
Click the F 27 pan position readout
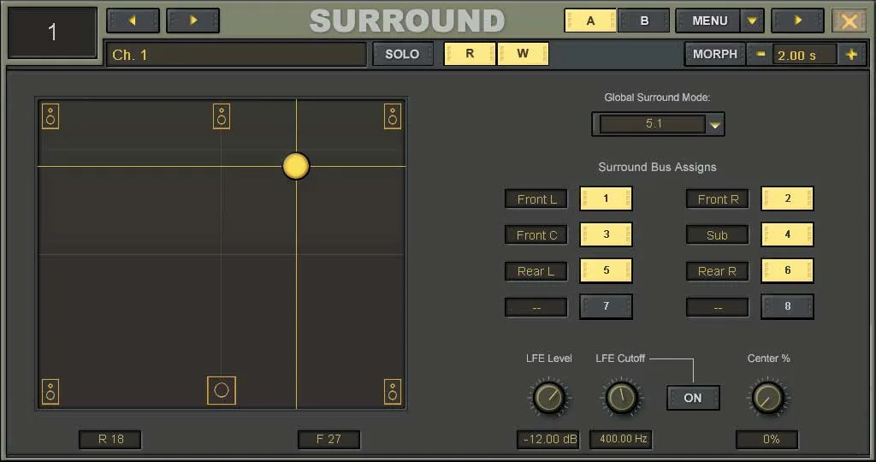point(329,439)
